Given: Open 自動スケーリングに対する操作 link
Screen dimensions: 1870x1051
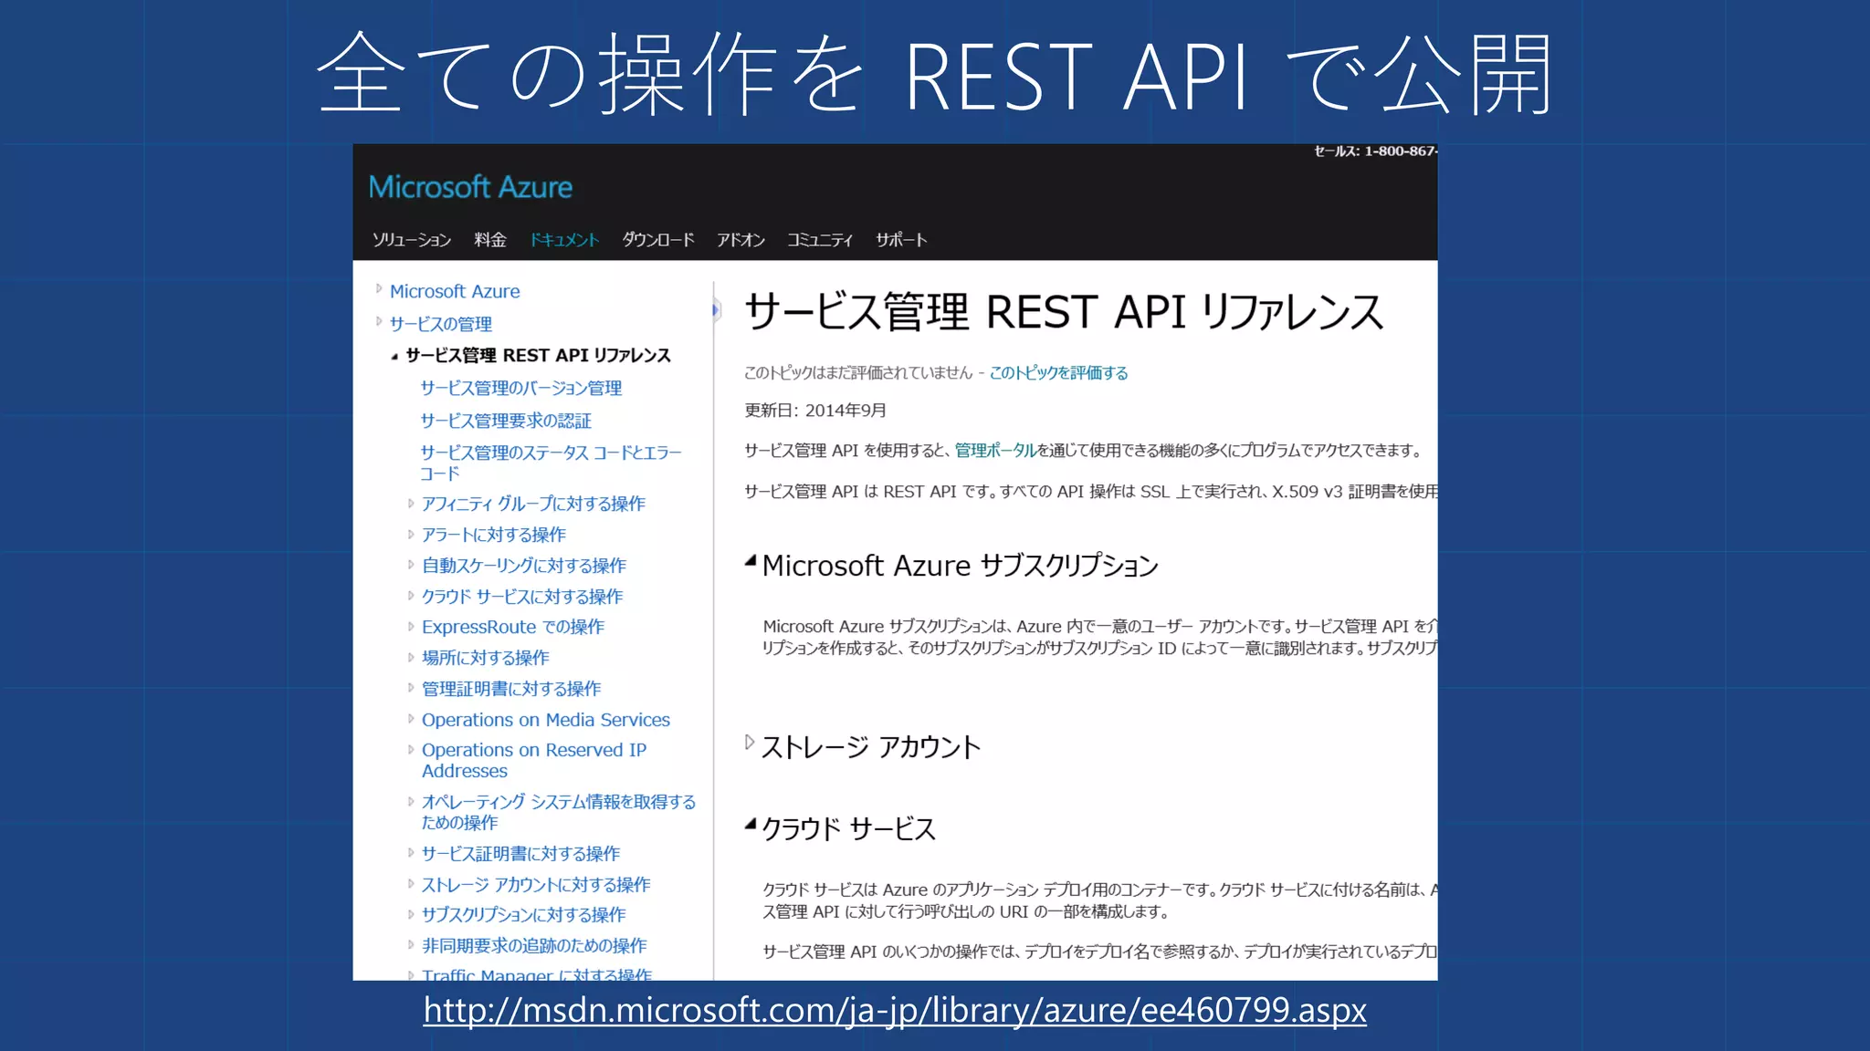Looking at the screenshot, I should (x=524, y=566).
